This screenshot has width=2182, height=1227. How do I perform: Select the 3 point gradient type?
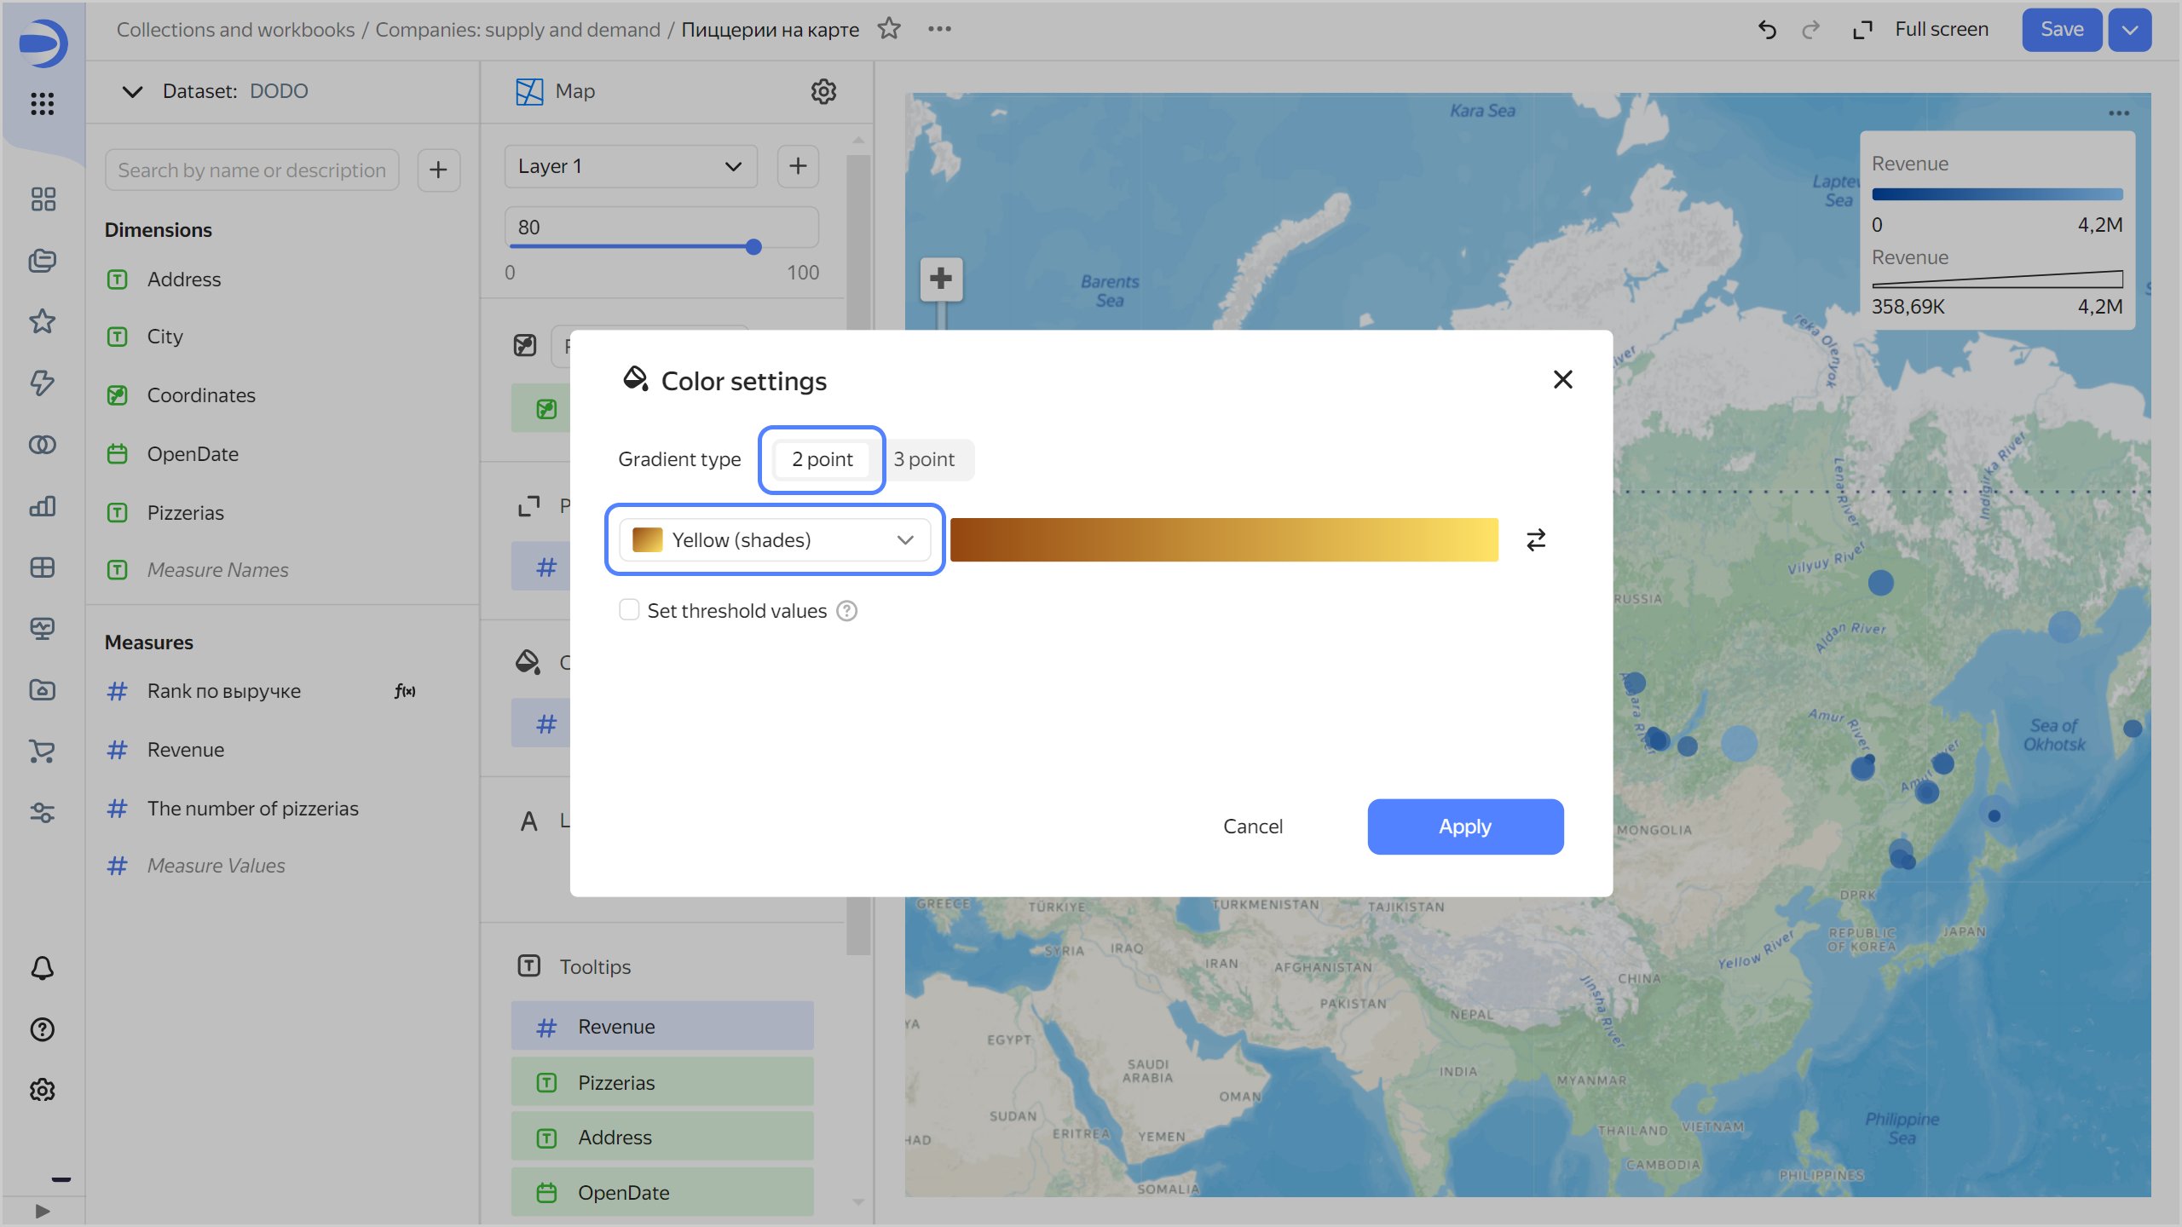tap(923, 458)
